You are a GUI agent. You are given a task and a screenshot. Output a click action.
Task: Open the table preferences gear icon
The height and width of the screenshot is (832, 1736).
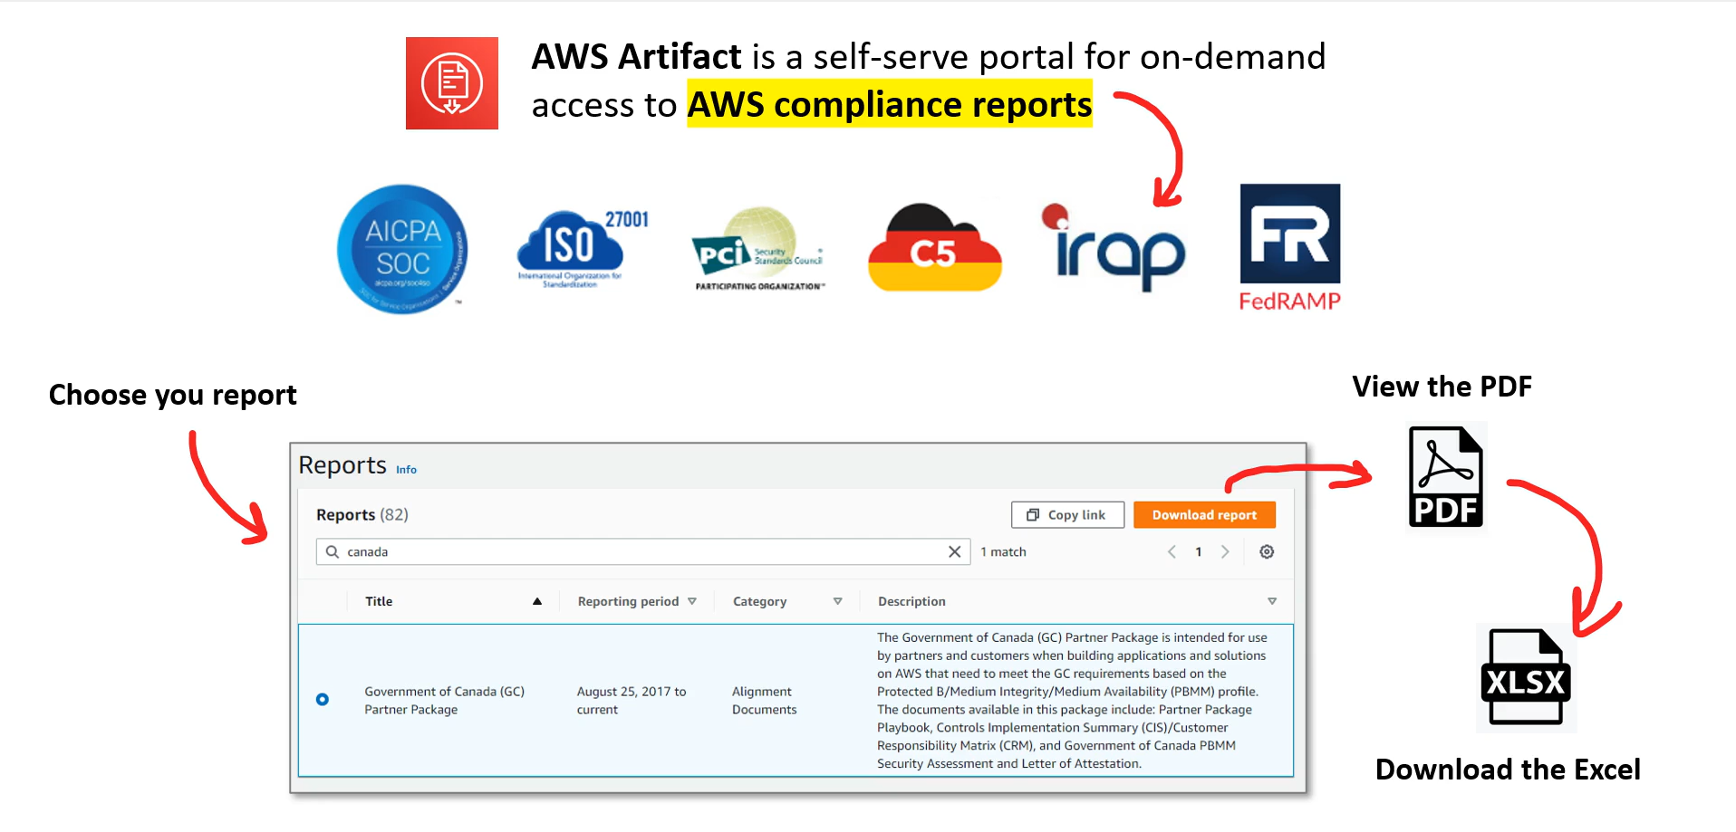click(1267, 551)
